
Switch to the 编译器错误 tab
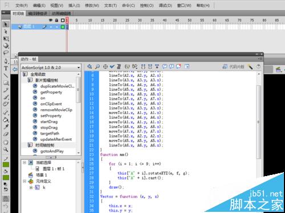tap(38, 14)
